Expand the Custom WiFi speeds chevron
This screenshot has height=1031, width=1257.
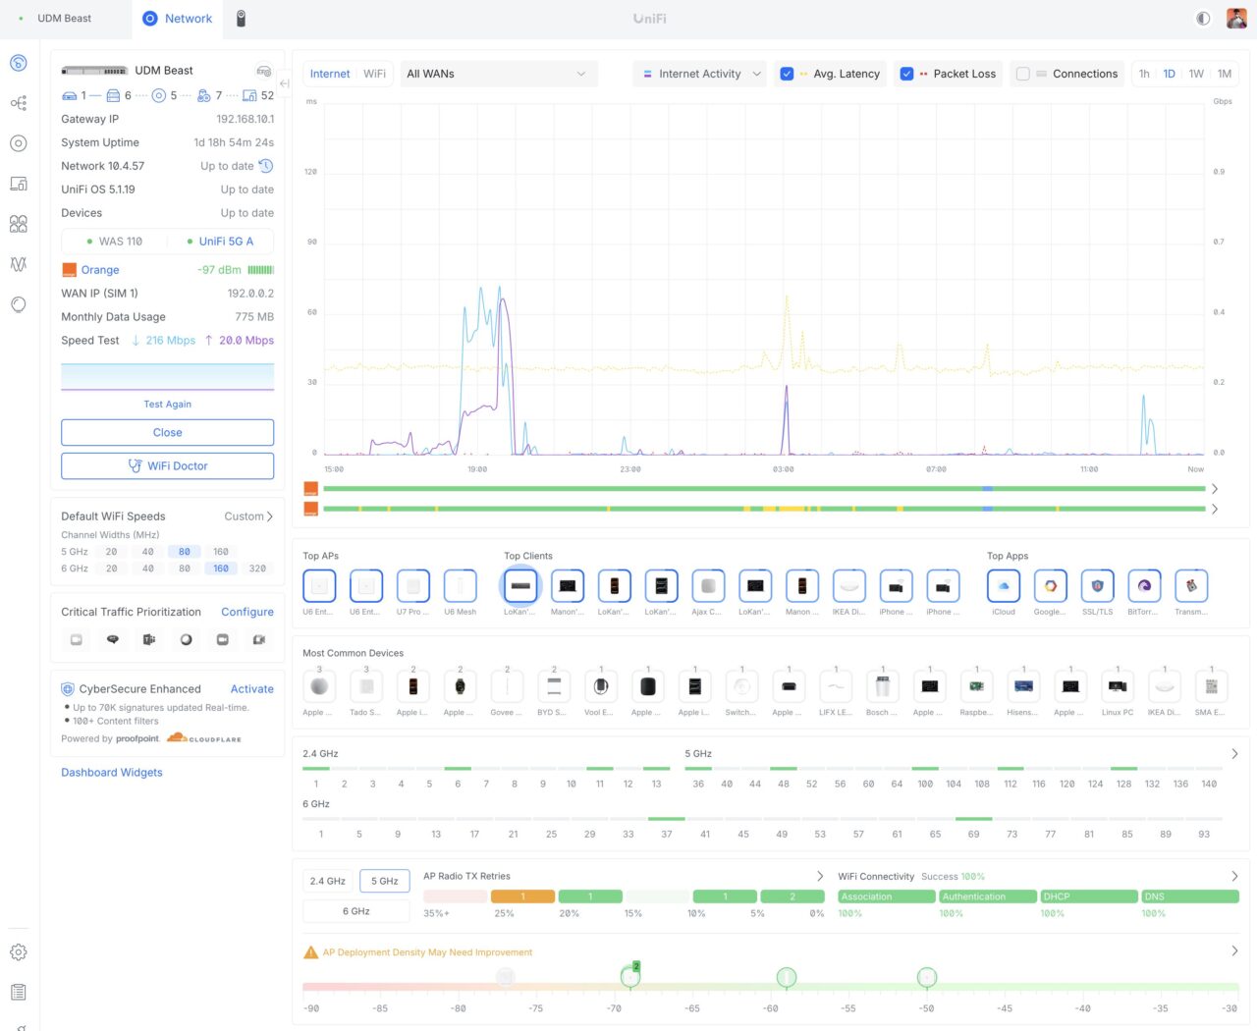point(270,516)
